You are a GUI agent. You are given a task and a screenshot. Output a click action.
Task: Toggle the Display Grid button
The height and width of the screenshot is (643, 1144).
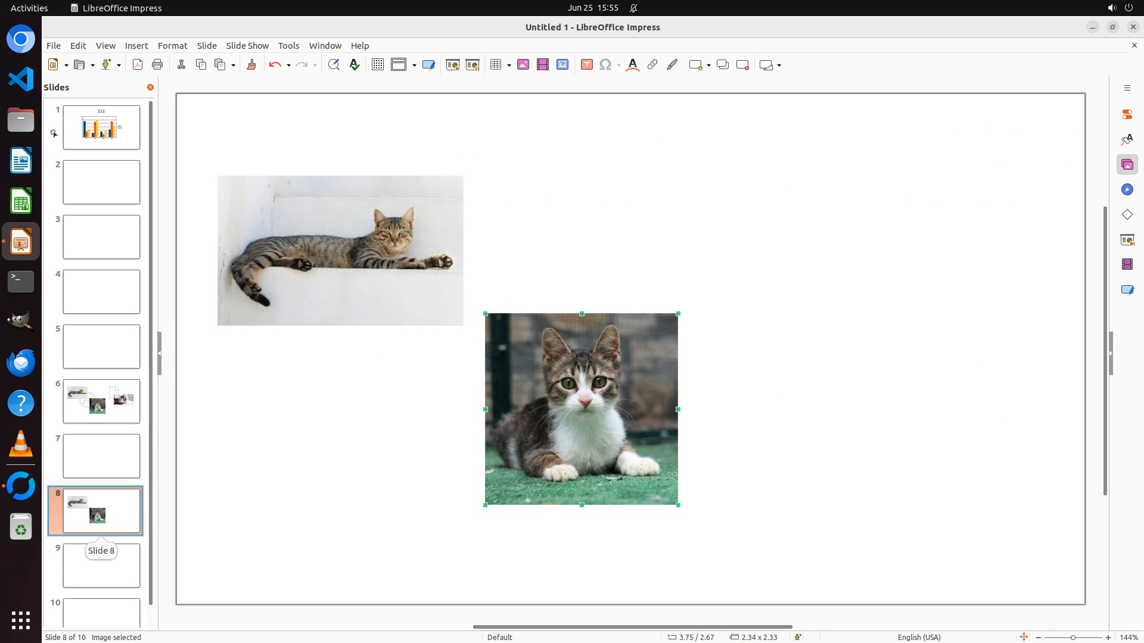378,65
